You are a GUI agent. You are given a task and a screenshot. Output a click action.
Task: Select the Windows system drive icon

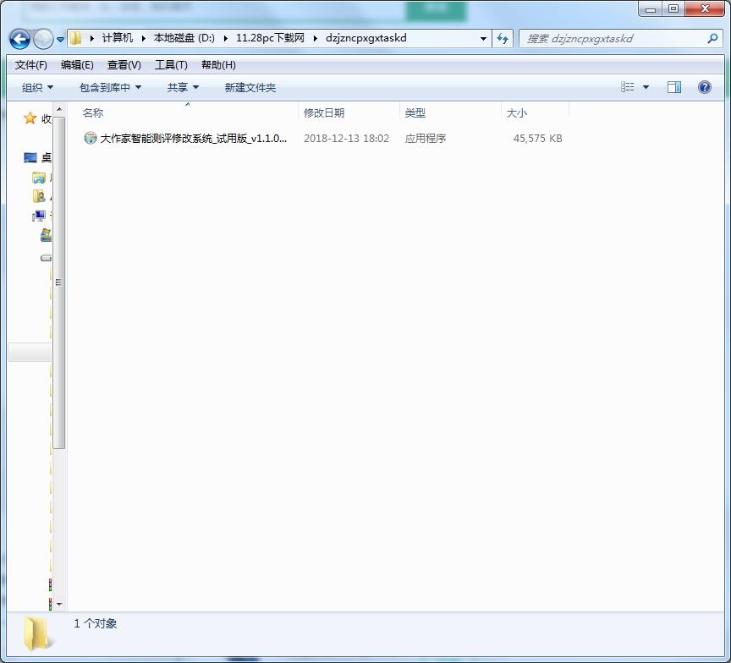coord(47,235)
